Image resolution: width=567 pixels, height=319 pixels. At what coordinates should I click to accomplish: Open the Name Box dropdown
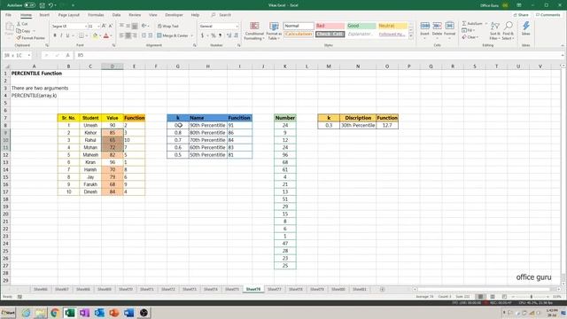pos(29,55)
